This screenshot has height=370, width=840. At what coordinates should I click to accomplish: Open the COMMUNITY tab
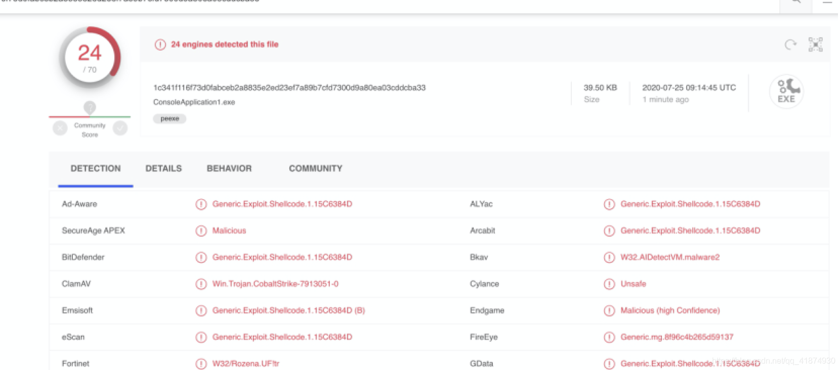point(316,169)
